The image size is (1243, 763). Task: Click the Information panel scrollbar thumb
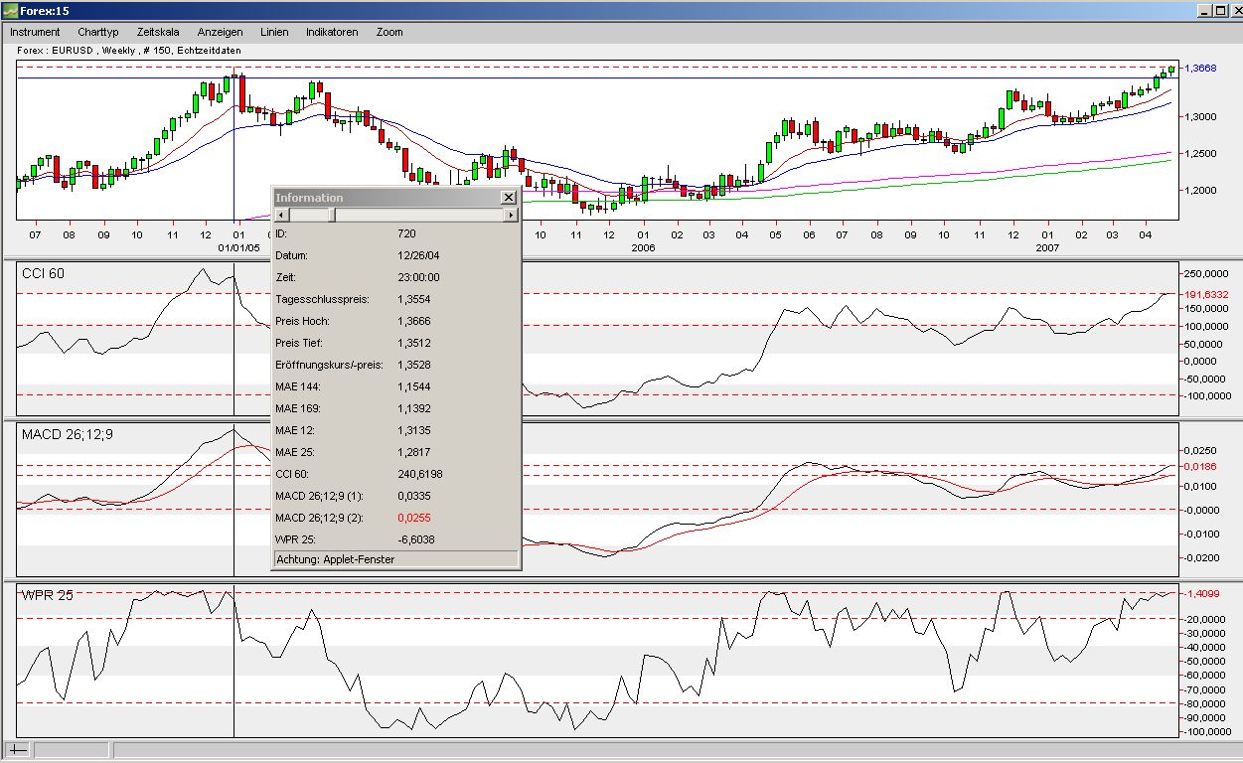click(x=312, y=215)
